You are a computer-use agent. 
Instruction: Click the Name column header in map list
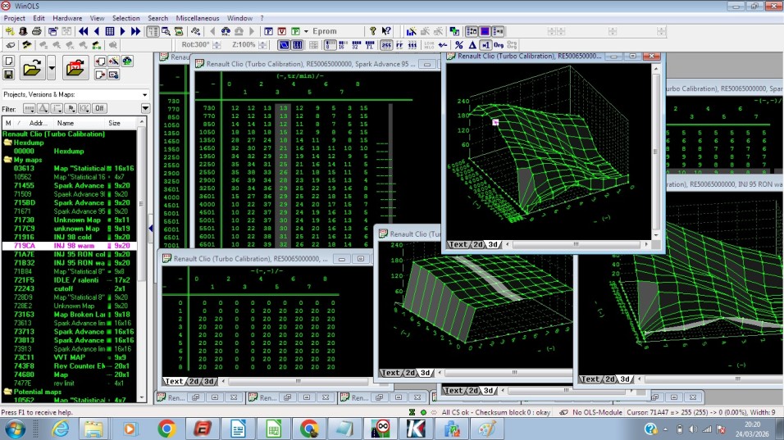pyautogui.click(x=66, y=122)
